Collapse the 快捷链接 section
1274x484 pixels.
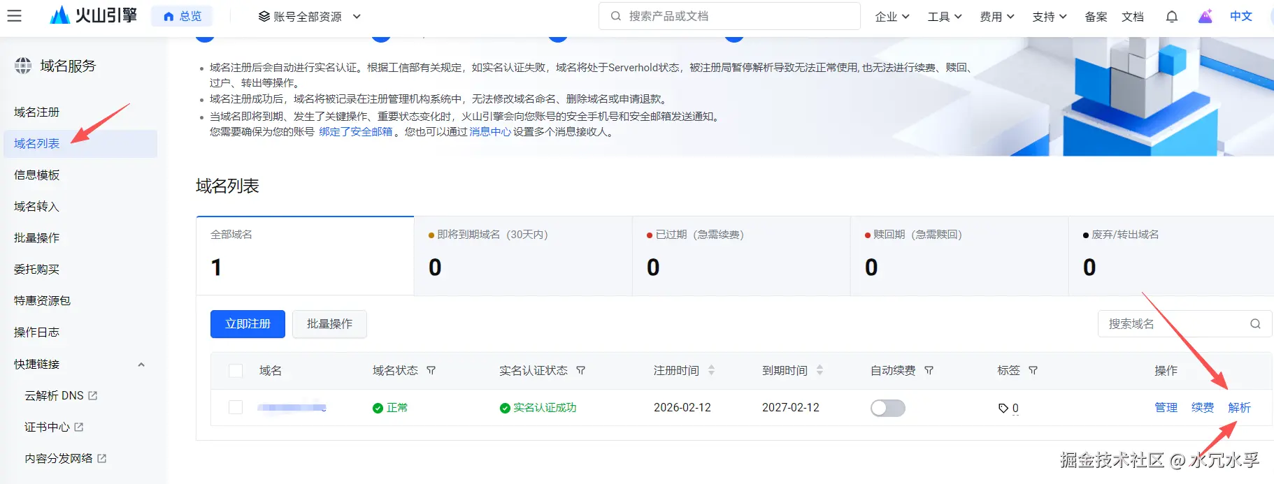click(x=141, y=365)
